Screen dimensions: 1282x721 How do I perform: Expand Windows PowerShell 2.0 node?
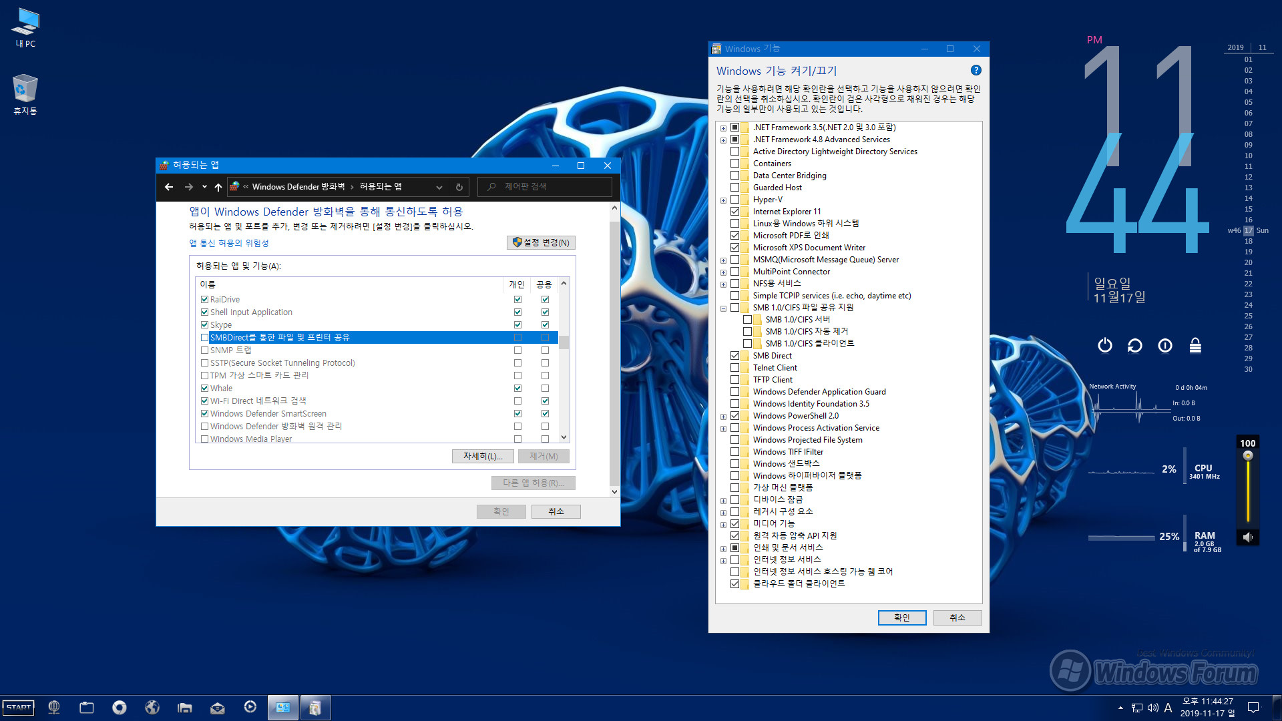(723, 417)
